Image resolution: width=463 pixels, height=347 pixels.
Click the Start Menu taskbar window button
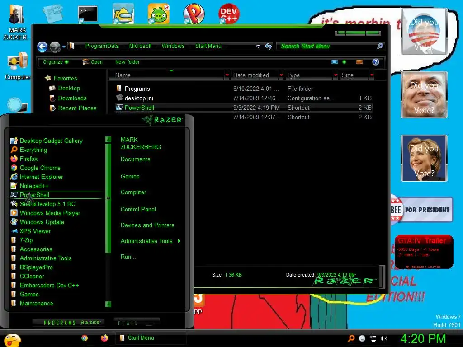pos(151,338)
